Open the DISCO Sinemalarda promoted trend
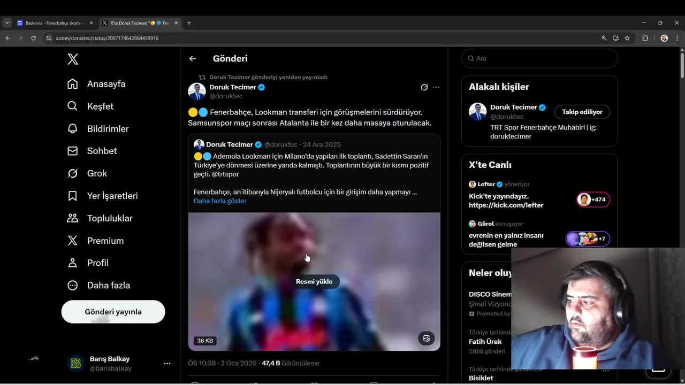This screenshot has height=385, width=685. (x=490, y=294)
